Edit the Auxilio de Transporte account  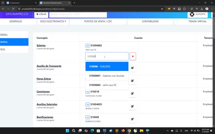(x=132, y=68)
